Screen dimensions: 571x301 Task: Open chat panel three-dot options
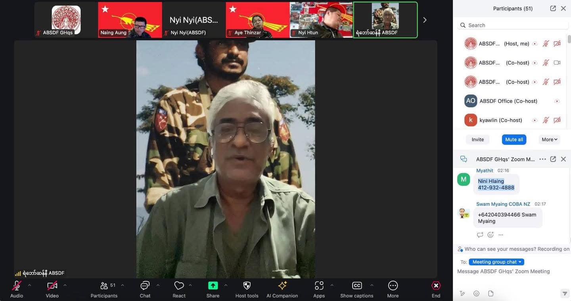[543, 159]
